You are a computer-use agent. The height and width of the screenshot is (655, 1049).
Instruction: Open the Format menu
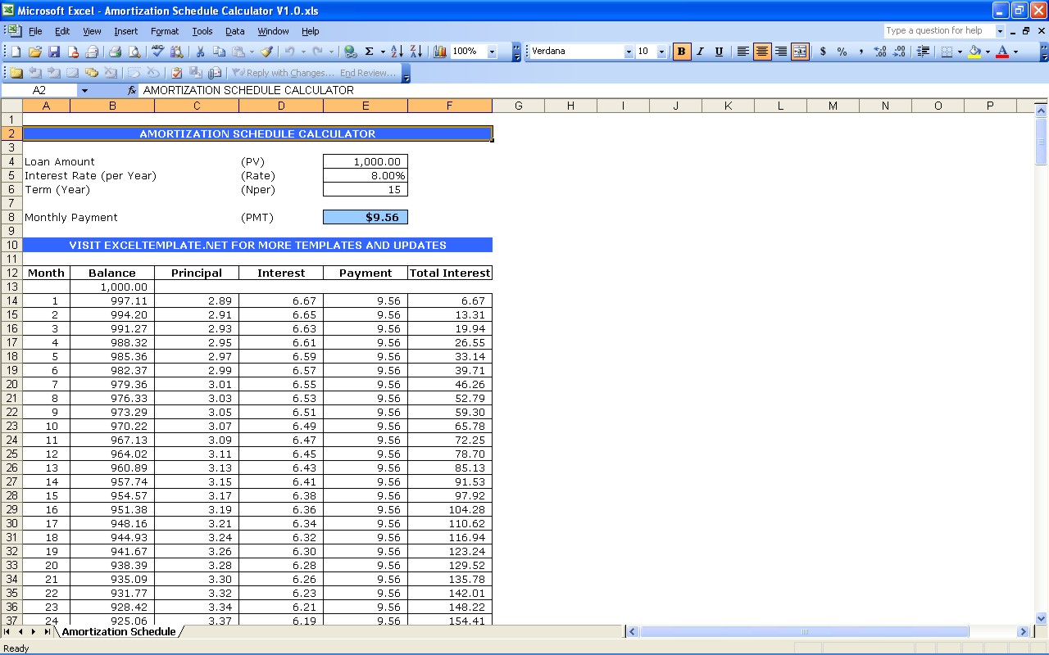164,31
